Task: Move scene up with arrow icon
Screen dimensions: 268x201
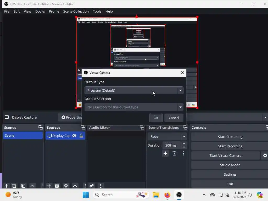Action: pyautogui.click(x=32, y=186)
